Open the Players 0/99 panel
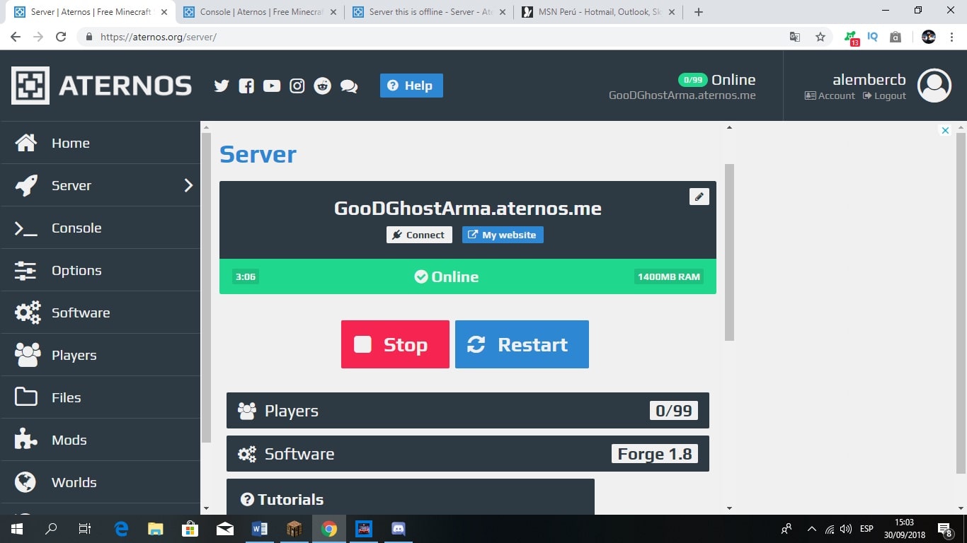This screenshot has width=967, height=543. pyautogui.click(x=467, y=411)
